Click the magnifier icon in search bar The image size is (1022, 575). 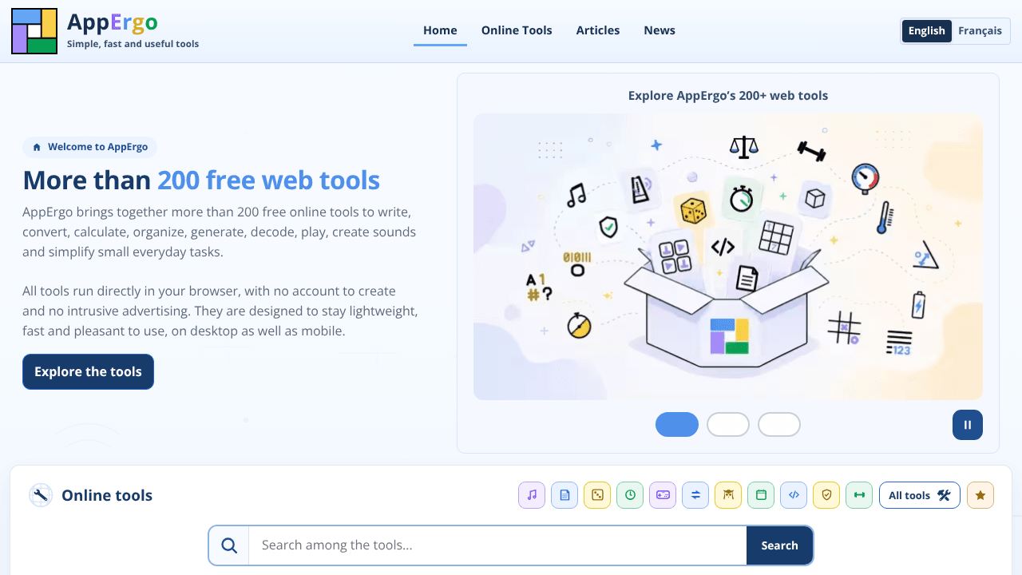(x=229, y=545)
